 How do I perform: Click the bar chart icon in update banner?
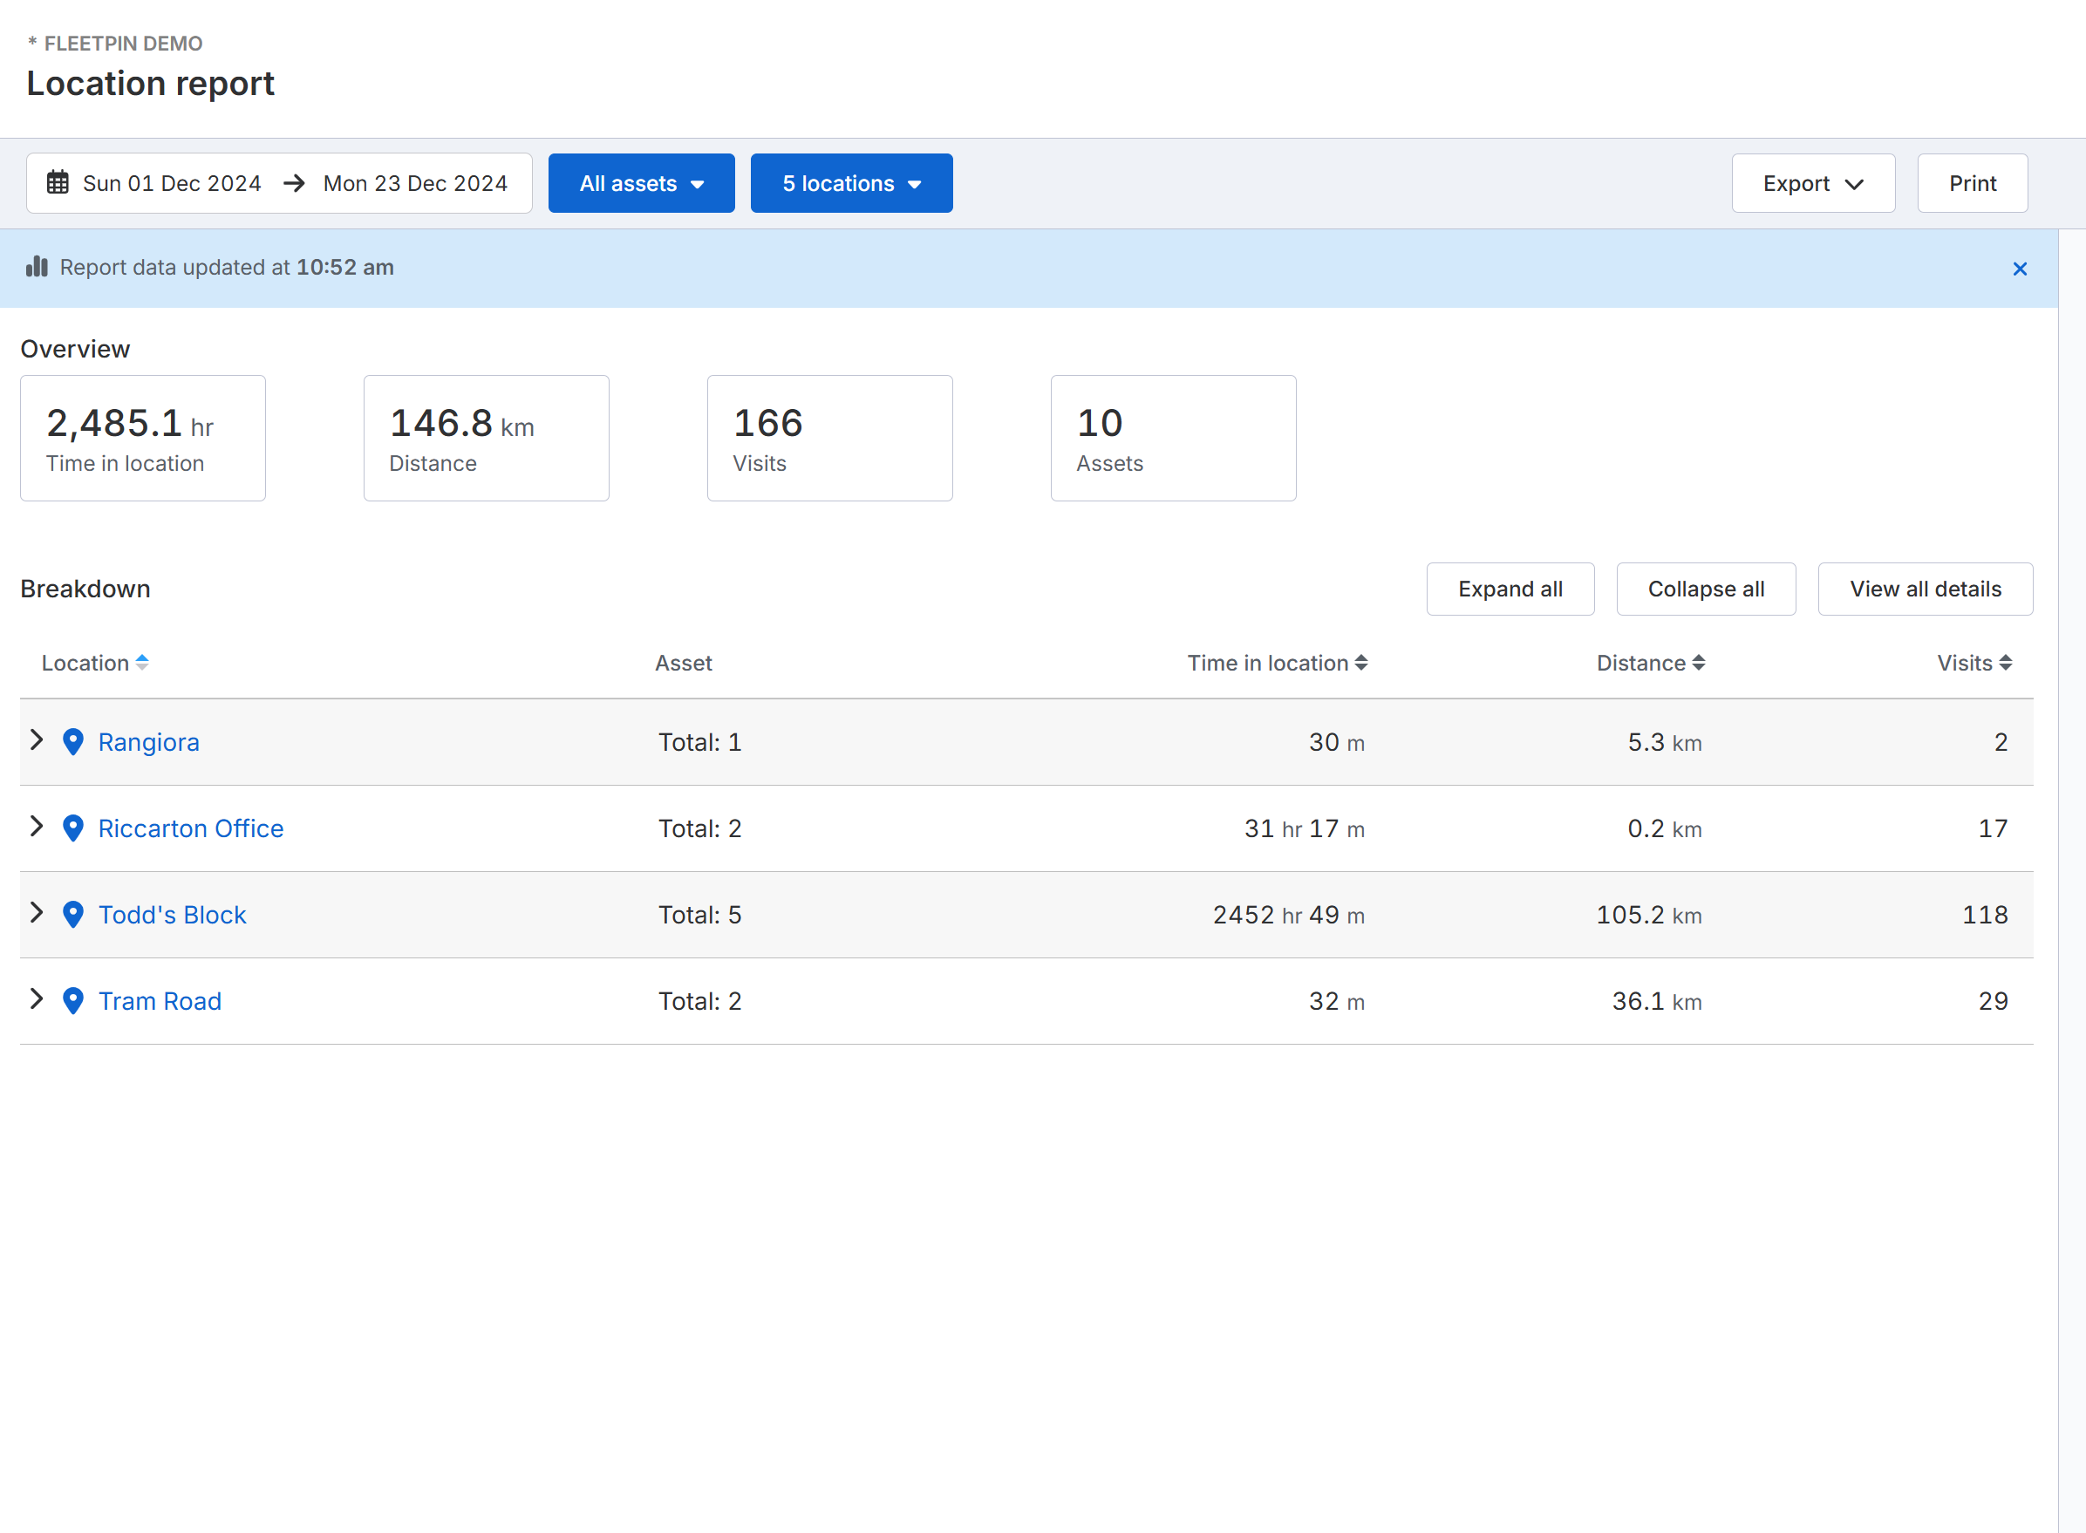pos(37,267)
